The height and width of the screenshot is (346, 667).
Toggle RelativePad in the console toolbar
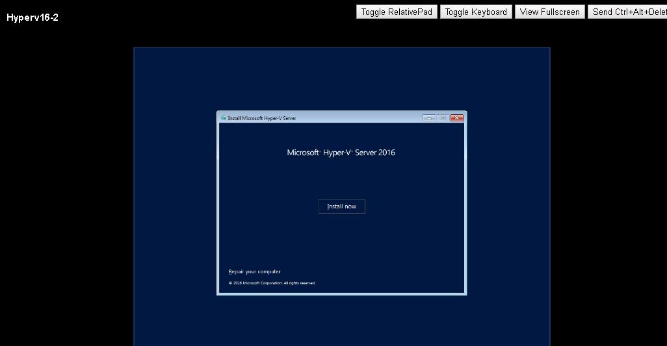click(x=397, y=12)
